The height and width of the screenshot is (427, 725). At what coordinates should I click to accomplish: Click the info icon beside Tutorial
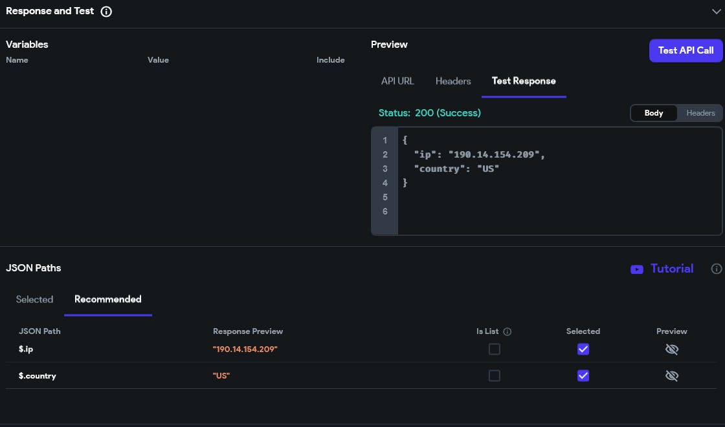click(x=717, y=269)
